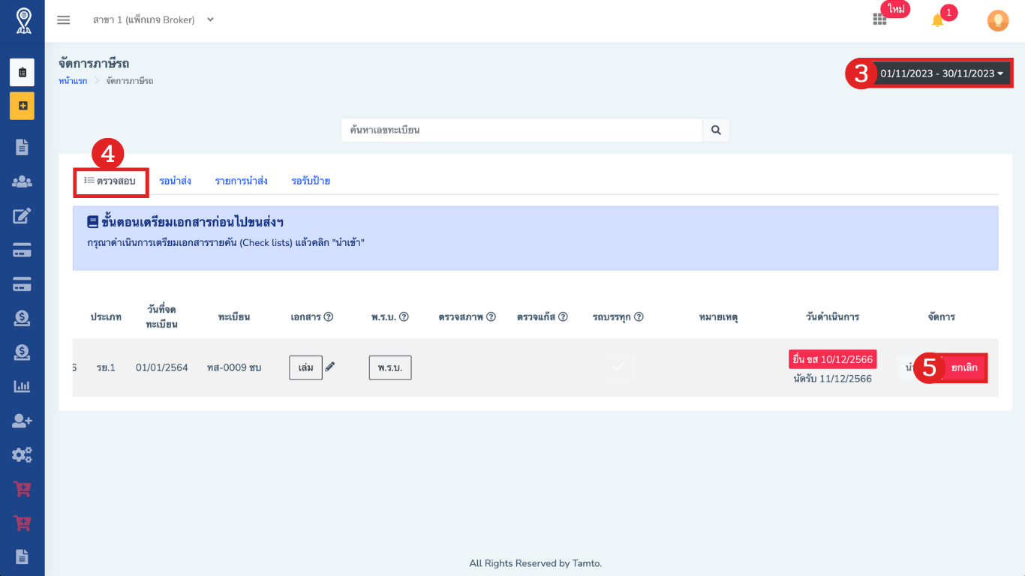Click the Tamto map-pin logo
The image size is (1025, 576).
23,20
